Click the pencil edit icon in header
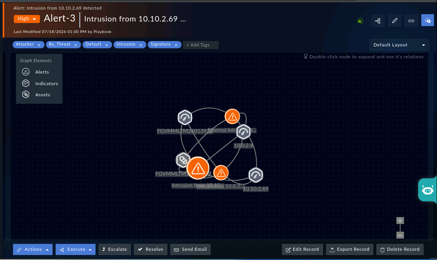The image size is (437, 260). pos(394,21)
